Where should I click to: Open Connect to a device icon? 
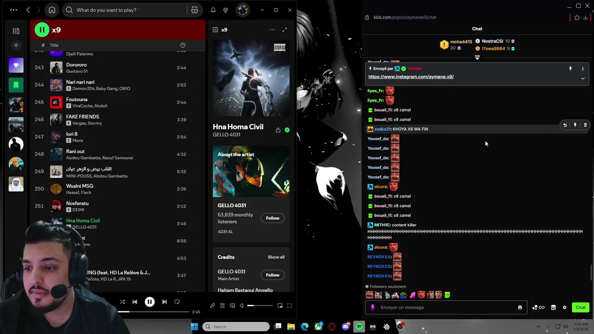[232, 306]
